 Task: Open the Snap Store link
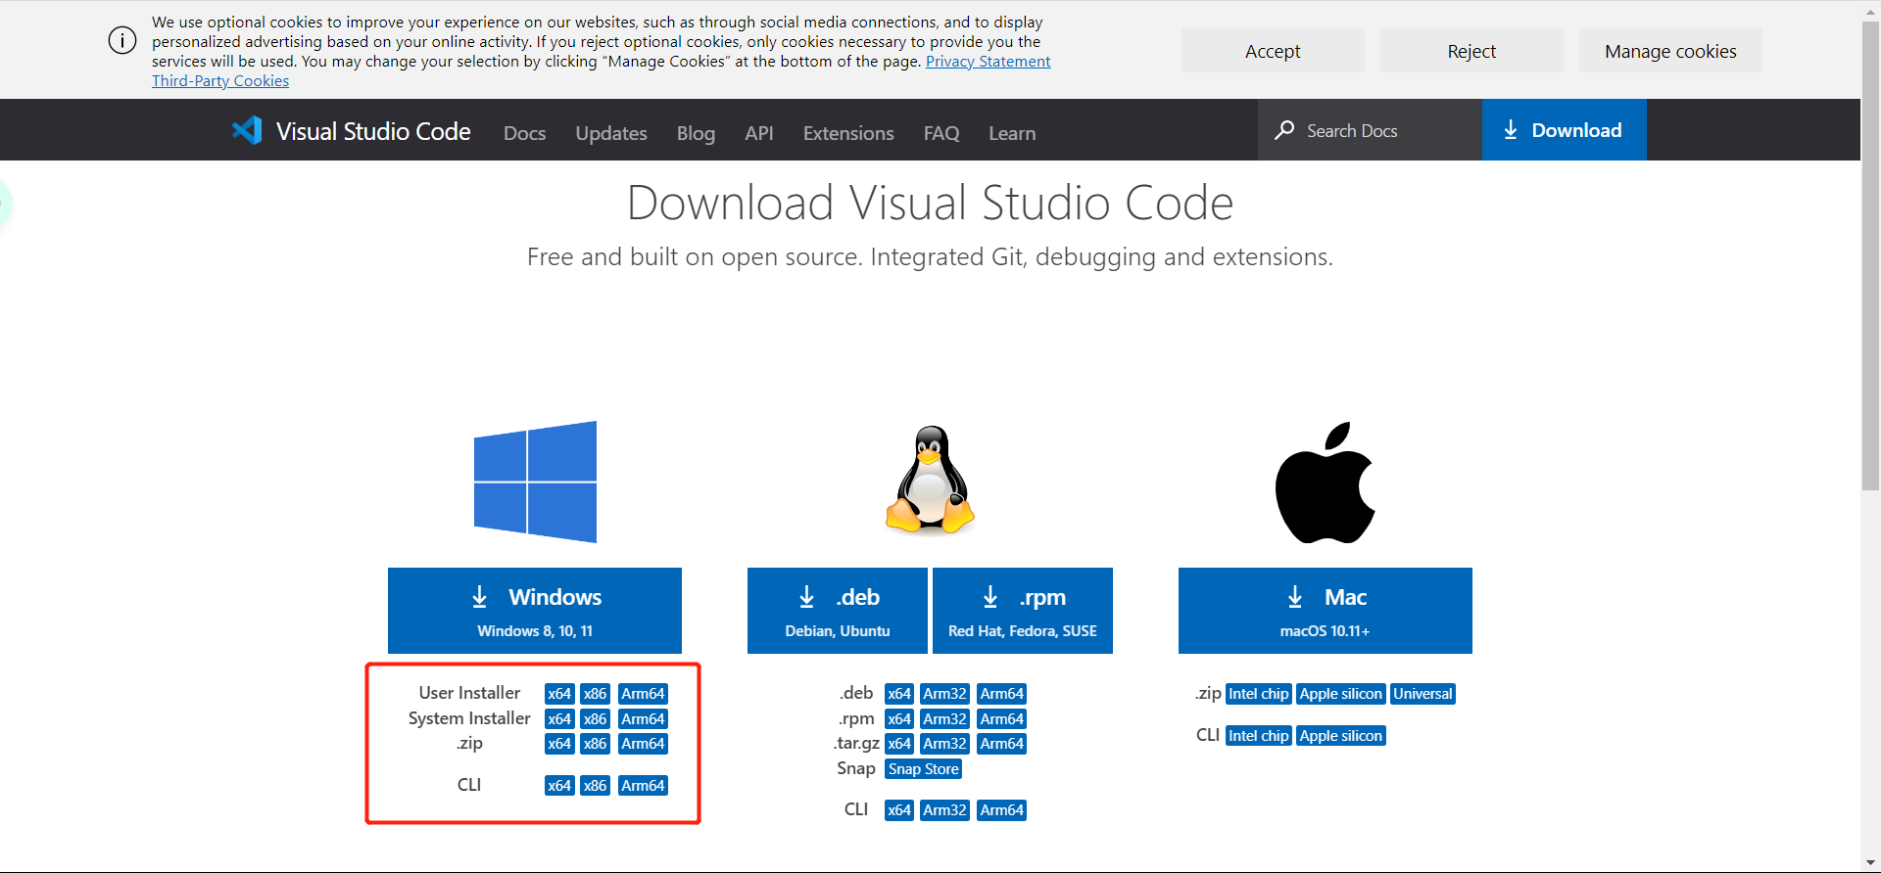[924, 769]
